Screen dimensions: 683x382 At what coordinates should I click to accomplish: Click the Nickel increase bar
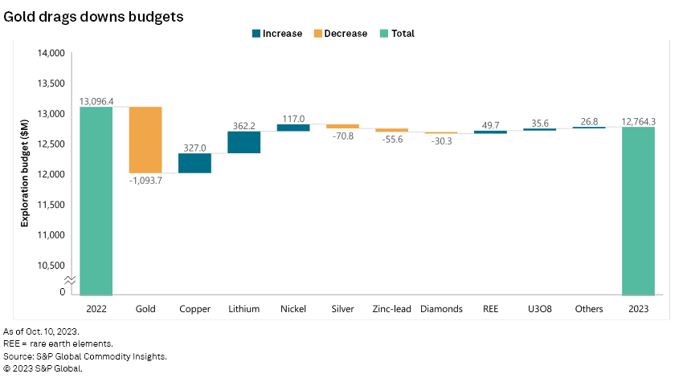point(293,128)
